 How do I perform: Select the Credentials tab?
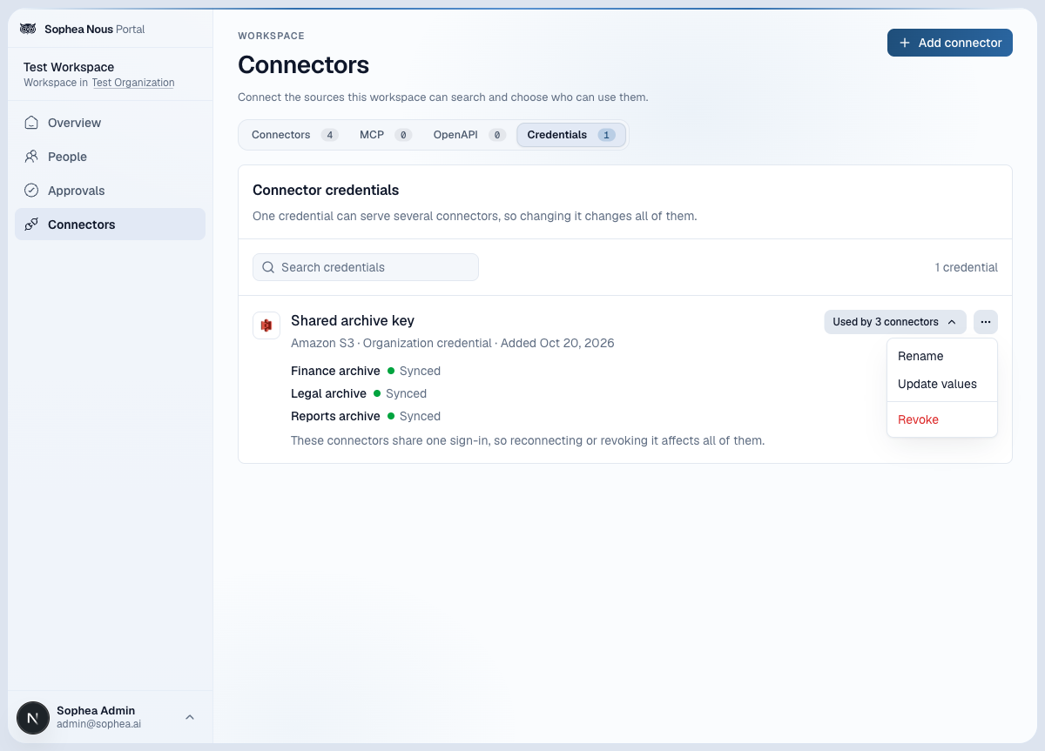[571, 135]
